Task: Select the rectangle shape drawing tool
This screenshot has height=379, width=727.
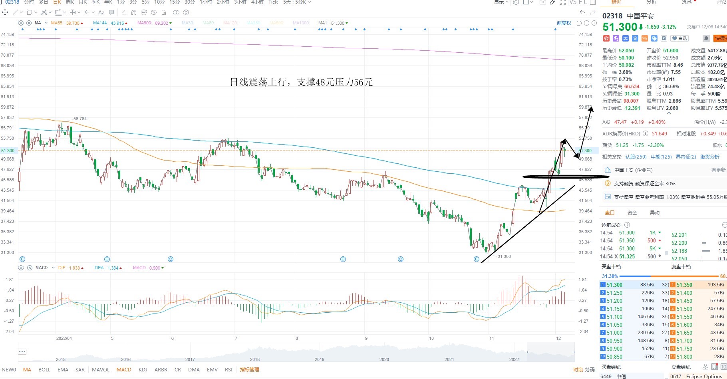Action: (30, 12)
